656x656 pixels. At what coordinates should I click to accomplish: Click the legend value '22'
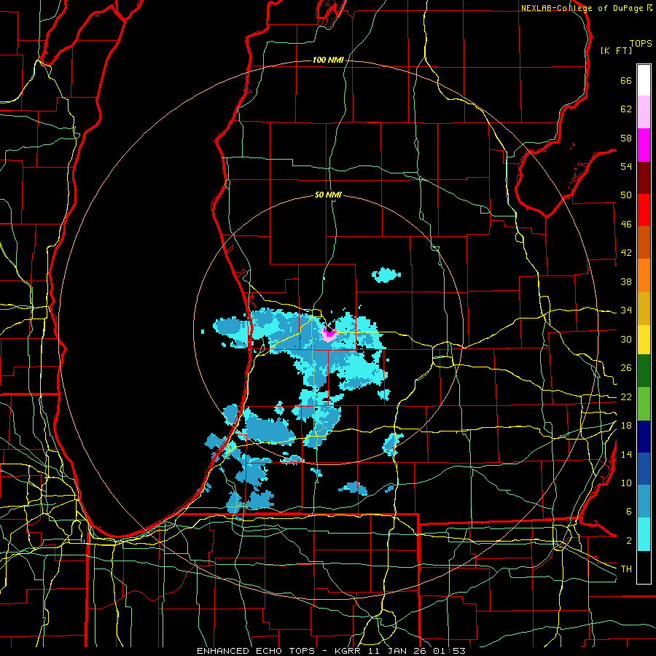tap(626, 397)
